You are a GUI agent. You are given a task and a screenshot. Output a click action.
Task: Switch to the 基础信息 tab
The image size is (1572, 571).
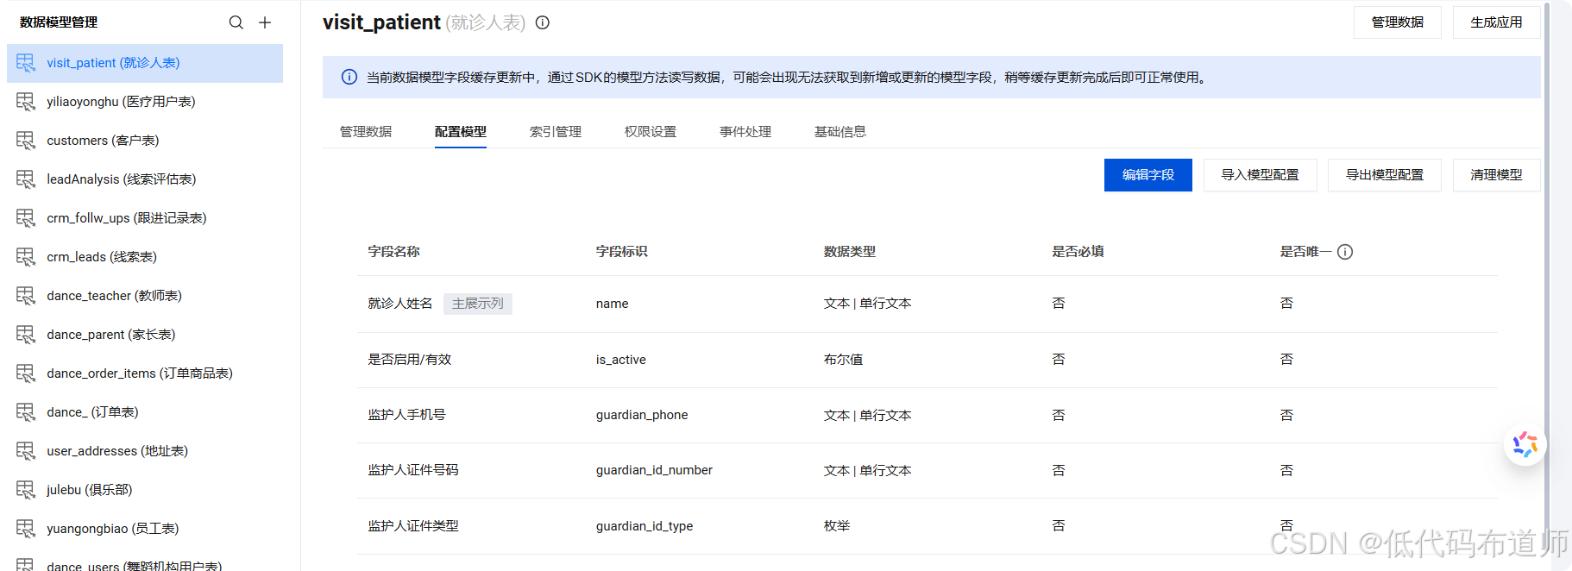point(840,132)
